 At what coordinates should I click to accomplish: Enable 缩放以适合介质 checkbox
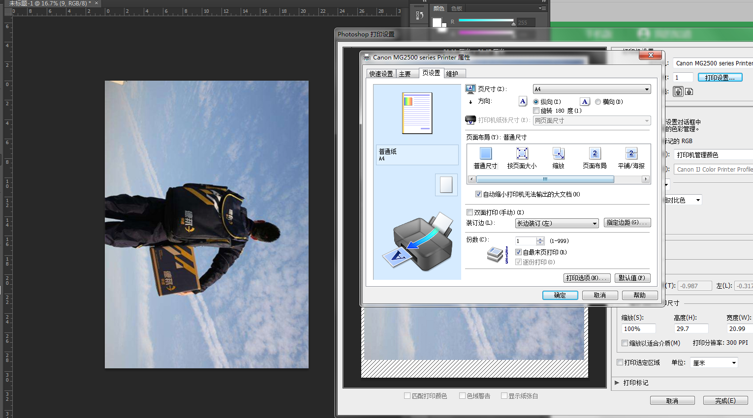click(x=625, y=343)
